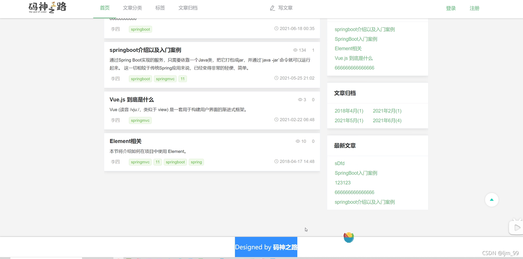Open the 文章分类 menu item
The width and height of the screenshot is (523, 259).
132,8
